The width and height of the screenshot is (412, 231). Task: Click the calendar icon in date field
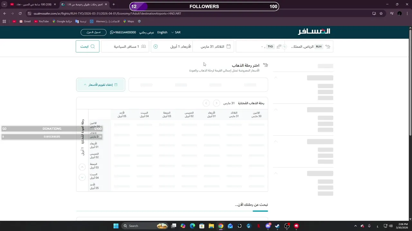pos(229,47)
